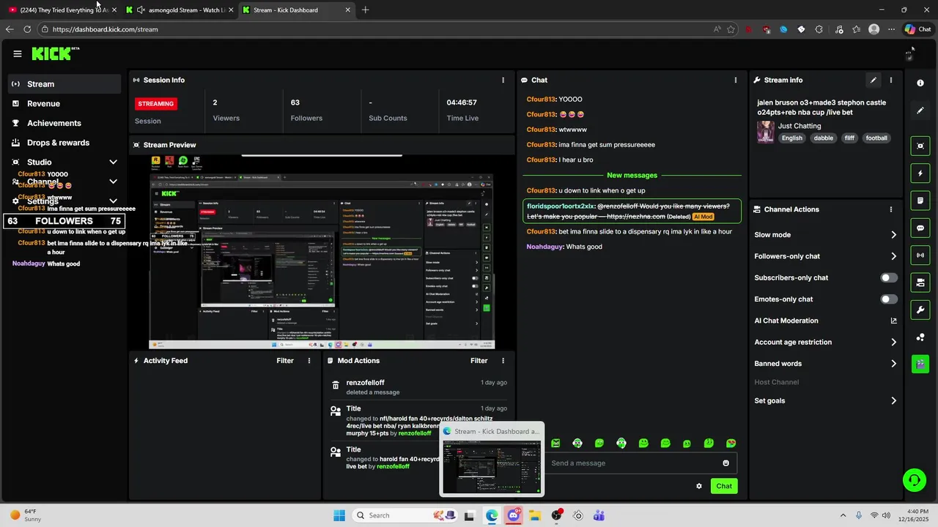
Task: Open Activity Feed three-dot menu
Action: pyautogui.click(x=309, y=361)
